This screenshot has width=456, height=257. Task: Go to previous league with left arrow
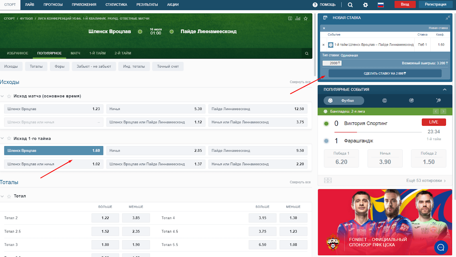click(x=436, y=112)
